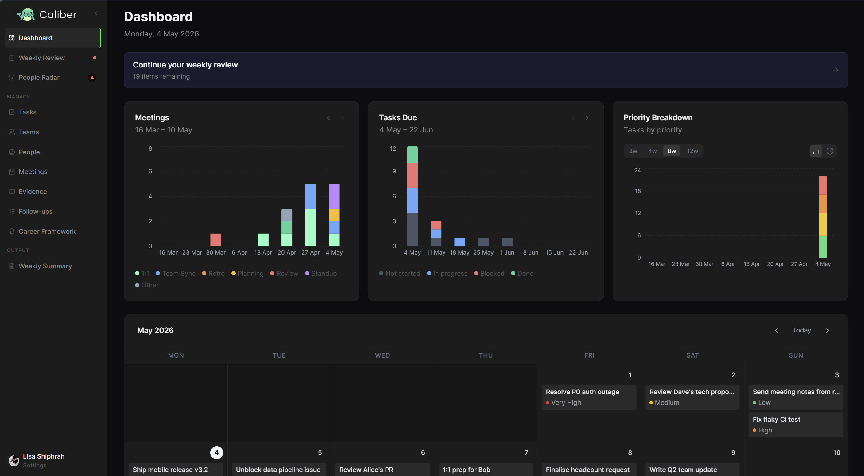The height and width of the screenshot is (476, 864).
Task: Click the Today button in calendar
Action: (x=802, y=330)
